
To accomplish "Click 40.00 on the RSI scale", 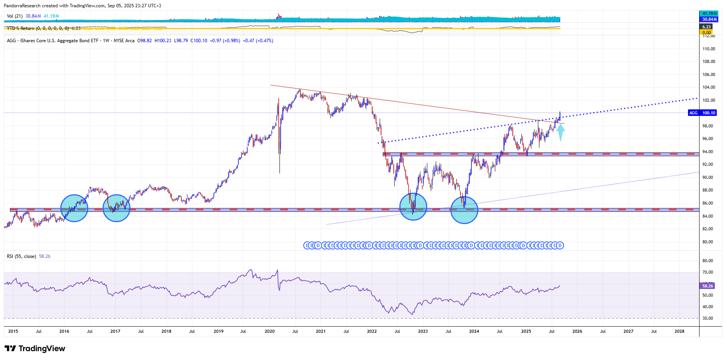I will coord(708,307).
